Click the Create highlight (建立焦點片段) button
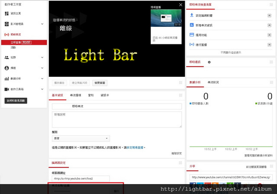The width and height of the screenshot is (277, 194). coord(80,83)
